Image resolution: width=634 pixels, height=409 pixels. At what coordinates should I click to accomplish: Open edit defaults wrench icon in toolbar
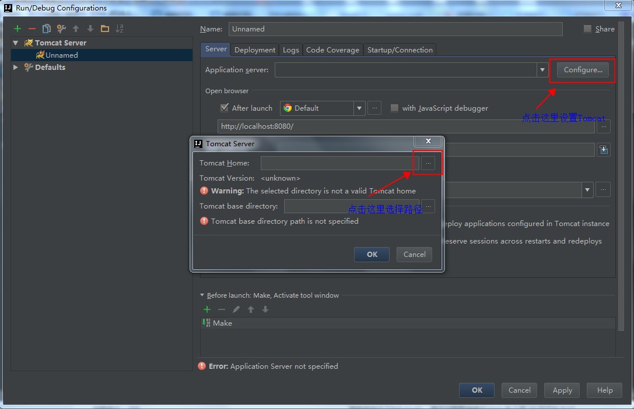(x=61, y=29)
